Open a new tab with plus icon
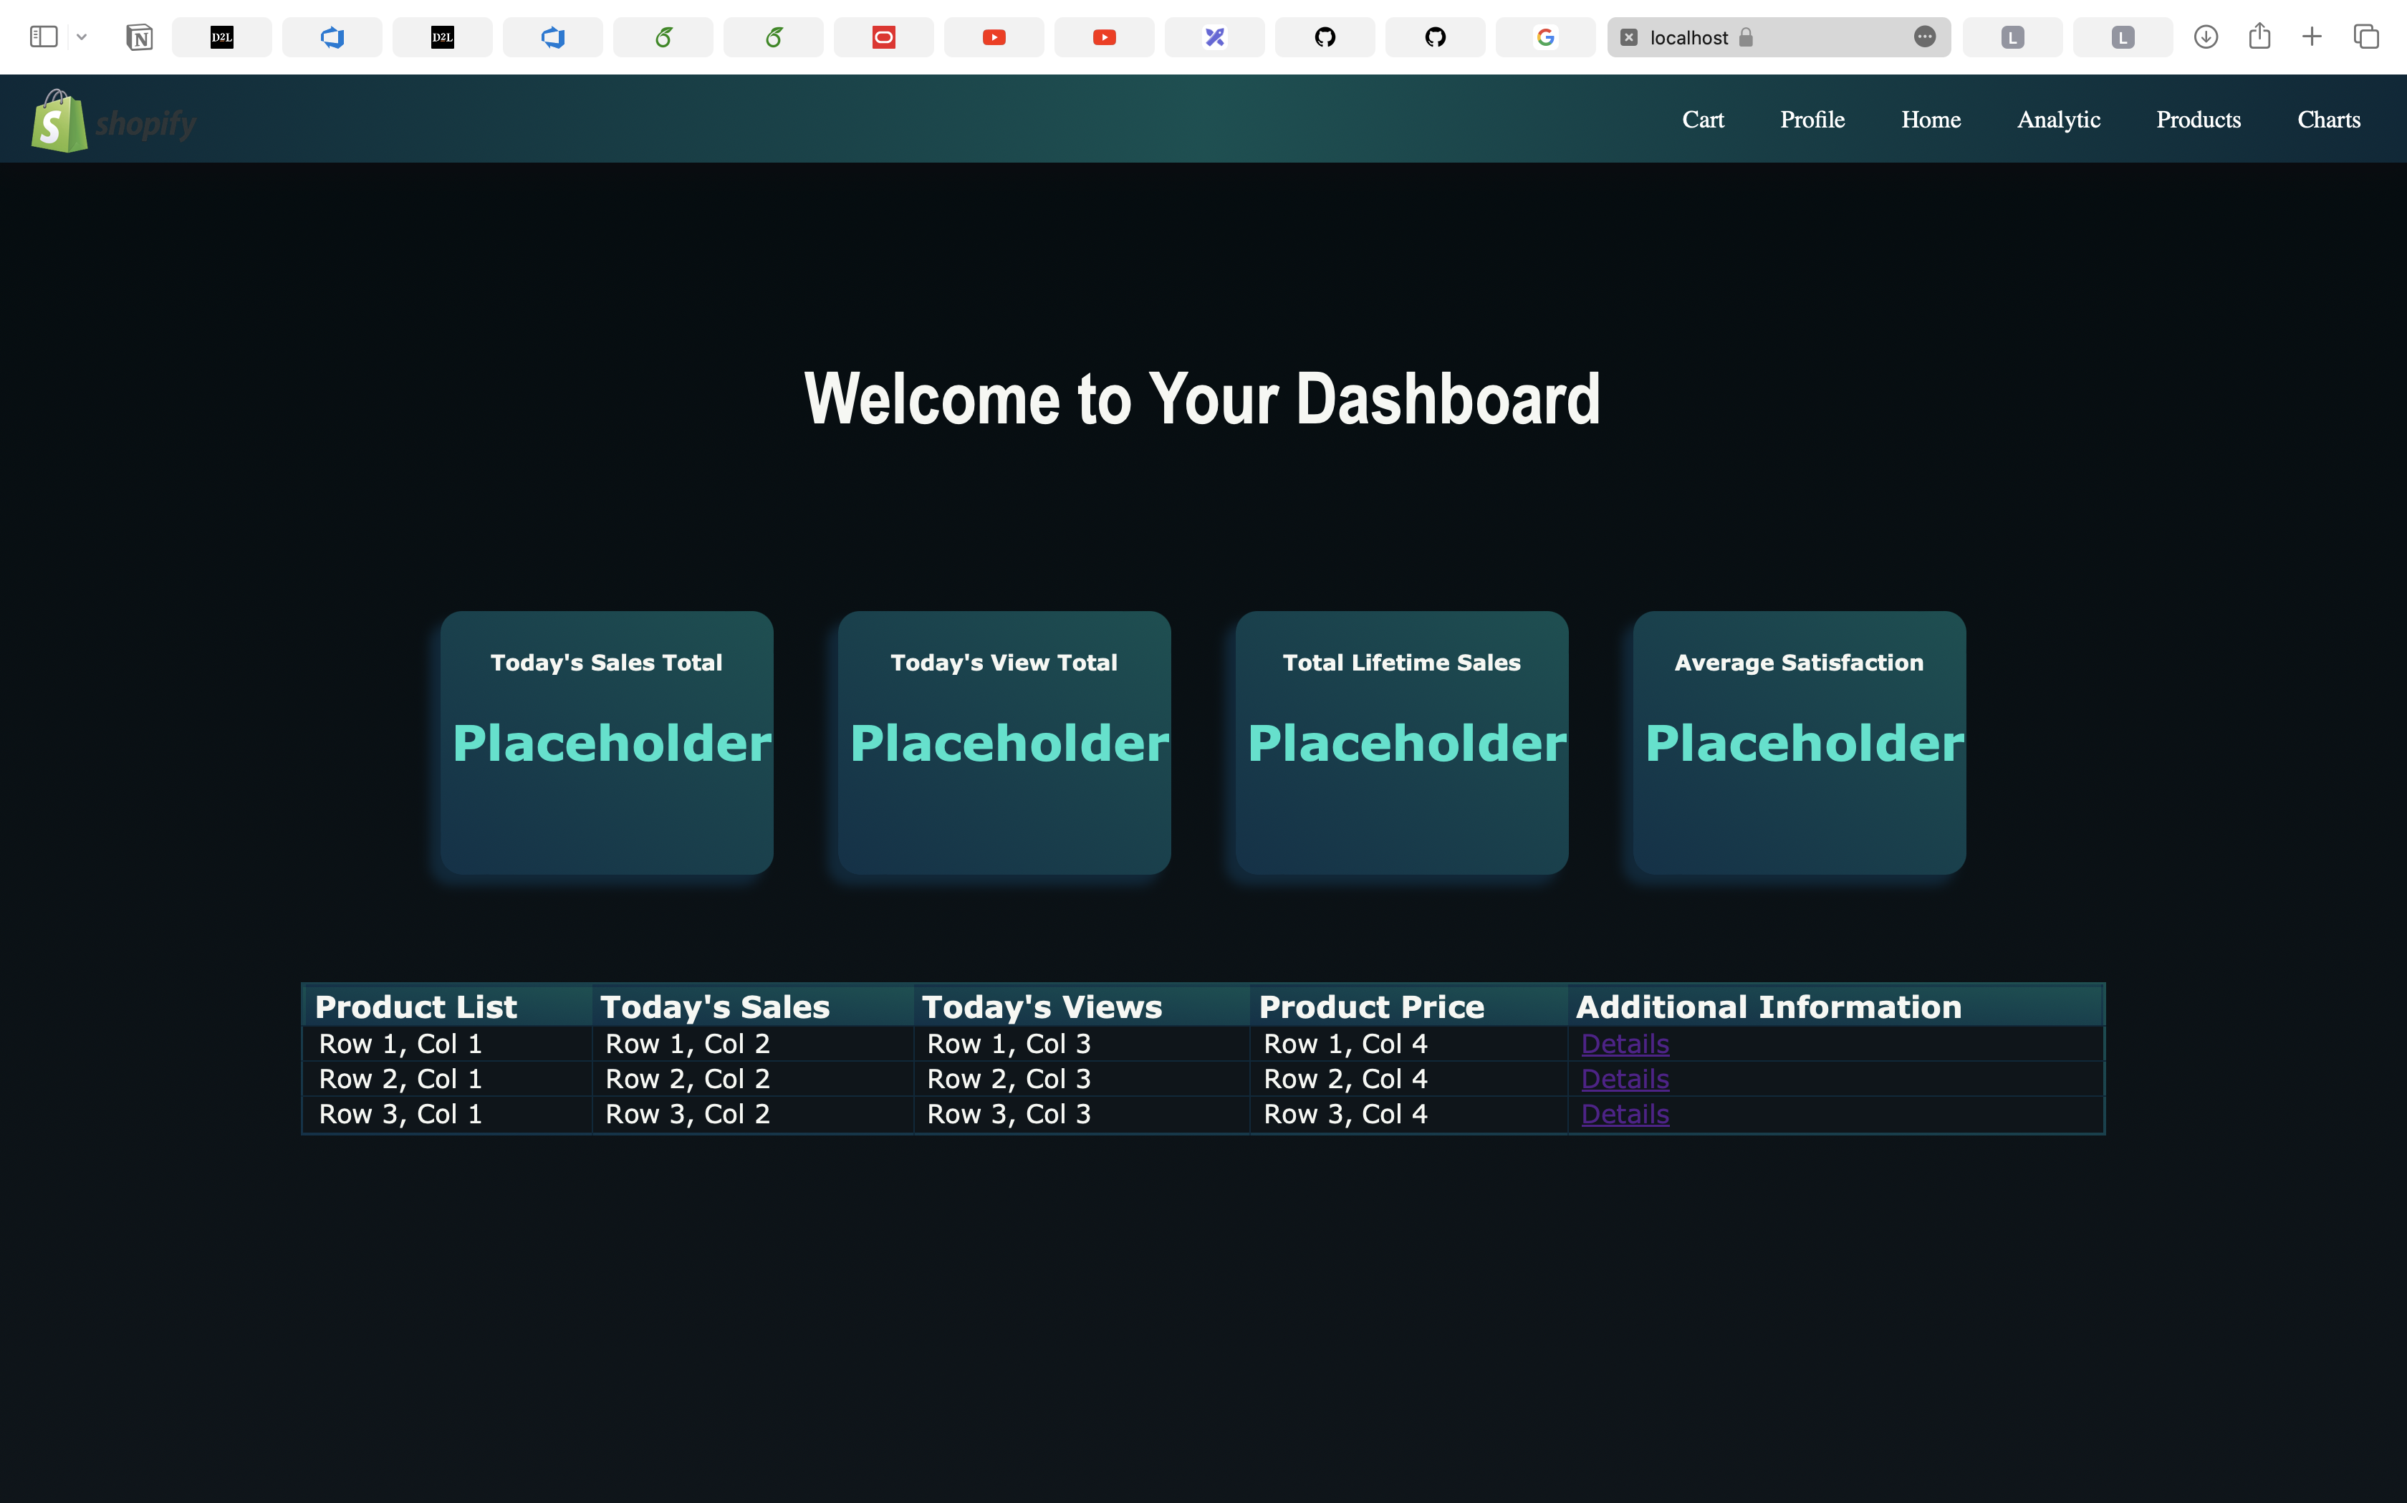Screen dimensions: 2407x1503 pyautogui.click(x=2312, y=37)
